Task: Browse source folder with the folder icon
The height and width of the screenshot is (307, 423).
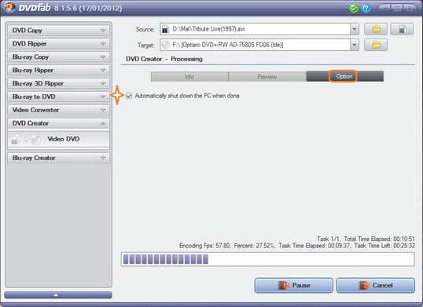Action: [376, 29]
